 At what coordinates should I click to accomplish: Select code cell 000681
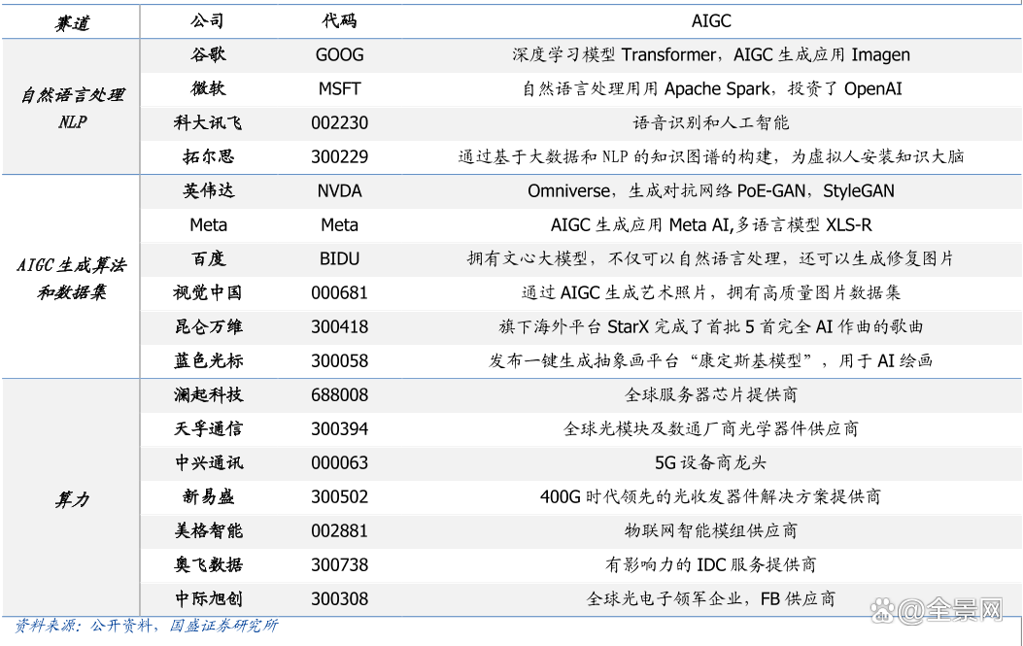pyautogui.click(x=339, y=293)
